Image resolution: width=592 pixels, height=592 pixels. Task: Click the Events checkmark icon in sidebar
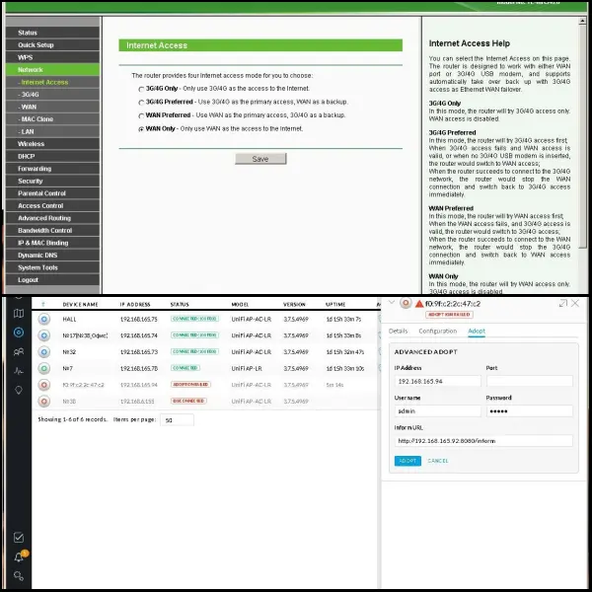[x=19, y=538]
